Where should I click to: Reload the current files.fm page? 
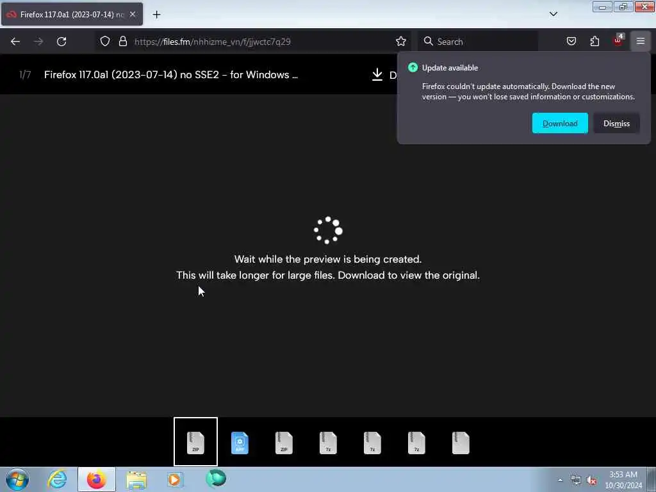pos(61,42)
